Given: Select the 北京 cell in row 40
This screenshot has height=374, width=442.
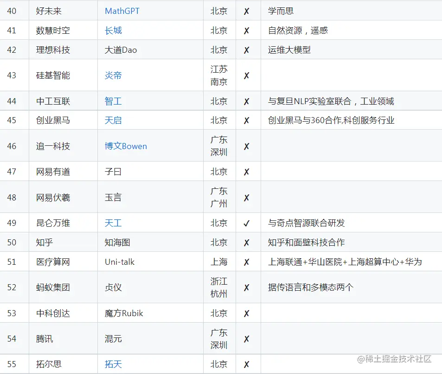Looking at the screenshot, I should pos(219,11).
